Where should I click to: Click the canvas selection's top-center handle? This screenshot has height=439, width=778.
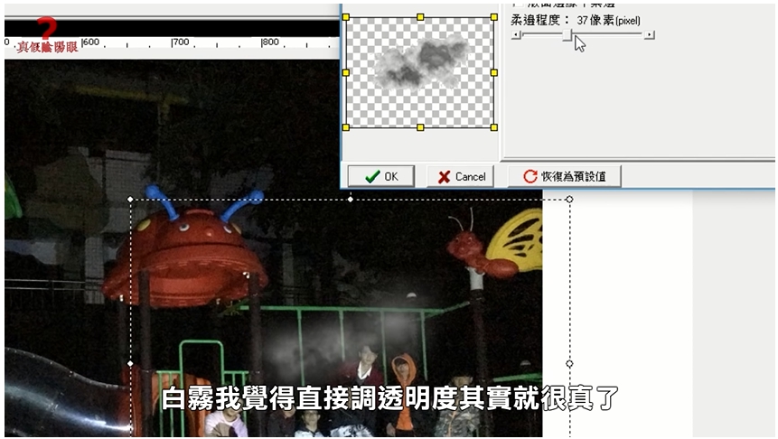[x=351, y=200]
